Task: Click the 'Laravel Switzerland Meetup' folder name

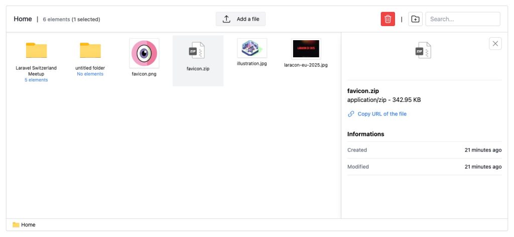Action: [36, 71]
